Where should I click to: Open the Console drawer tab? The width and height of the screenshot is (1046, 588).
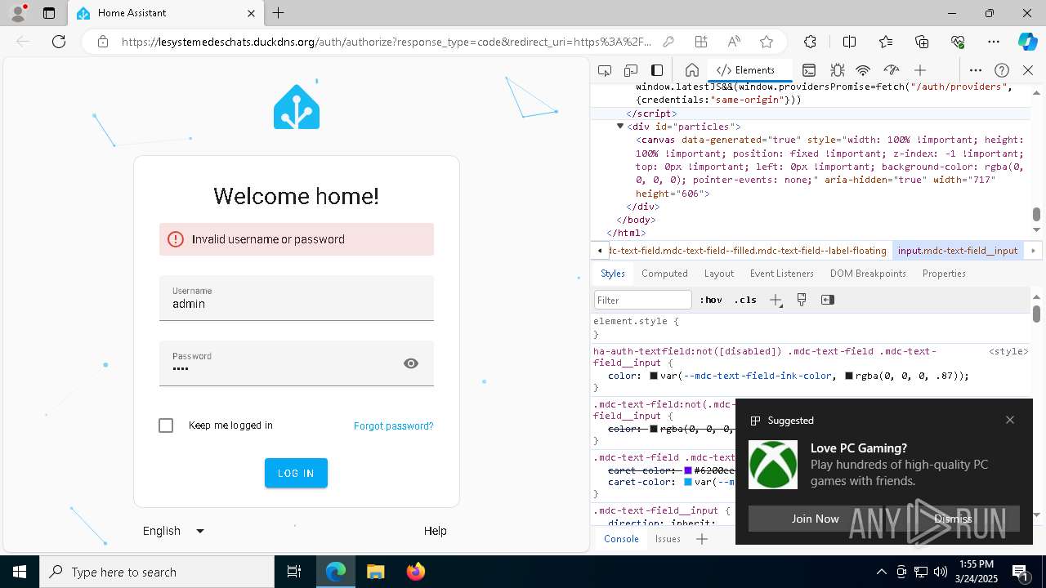(x=621, y=539)
